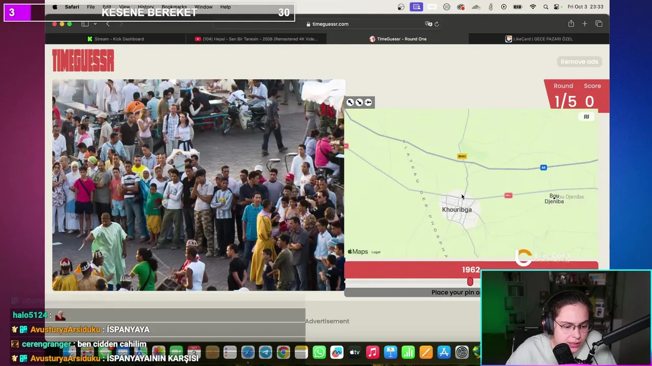Click the Legal link on the map
The image size is (652, 366).
click(x=376, y=252)
